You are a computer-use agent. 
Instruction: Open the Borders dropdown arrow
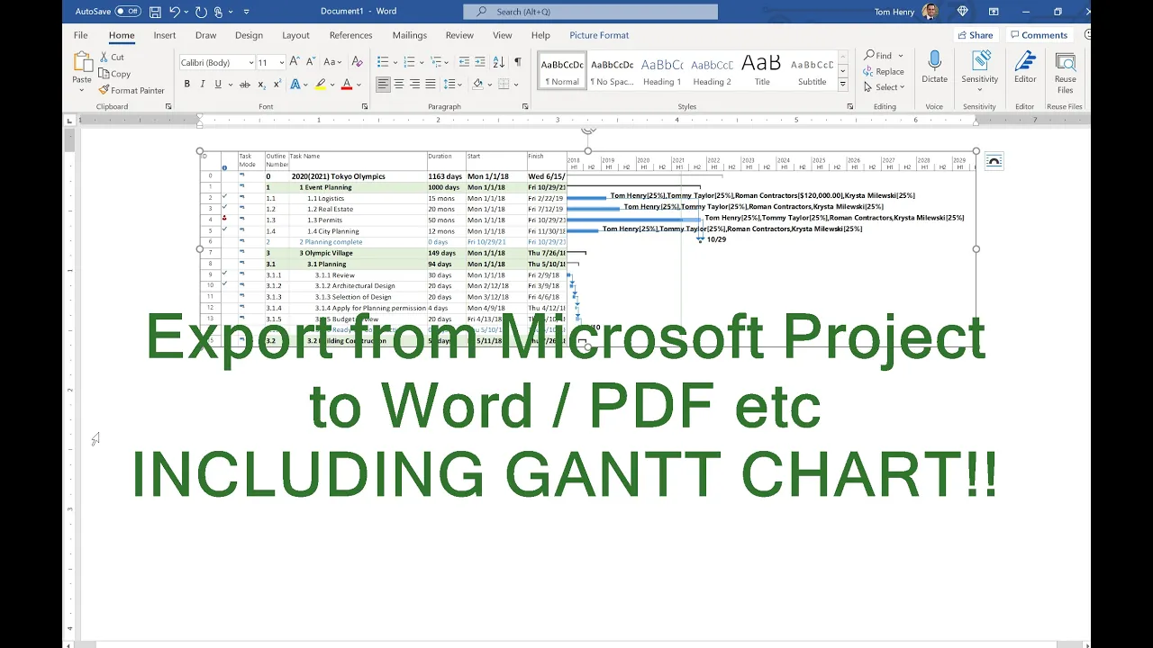[x=516, y=85]
